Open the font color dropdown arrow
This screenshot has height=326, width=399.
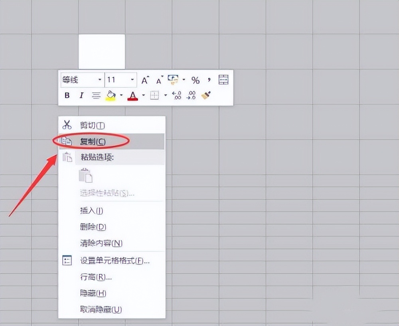143,95
